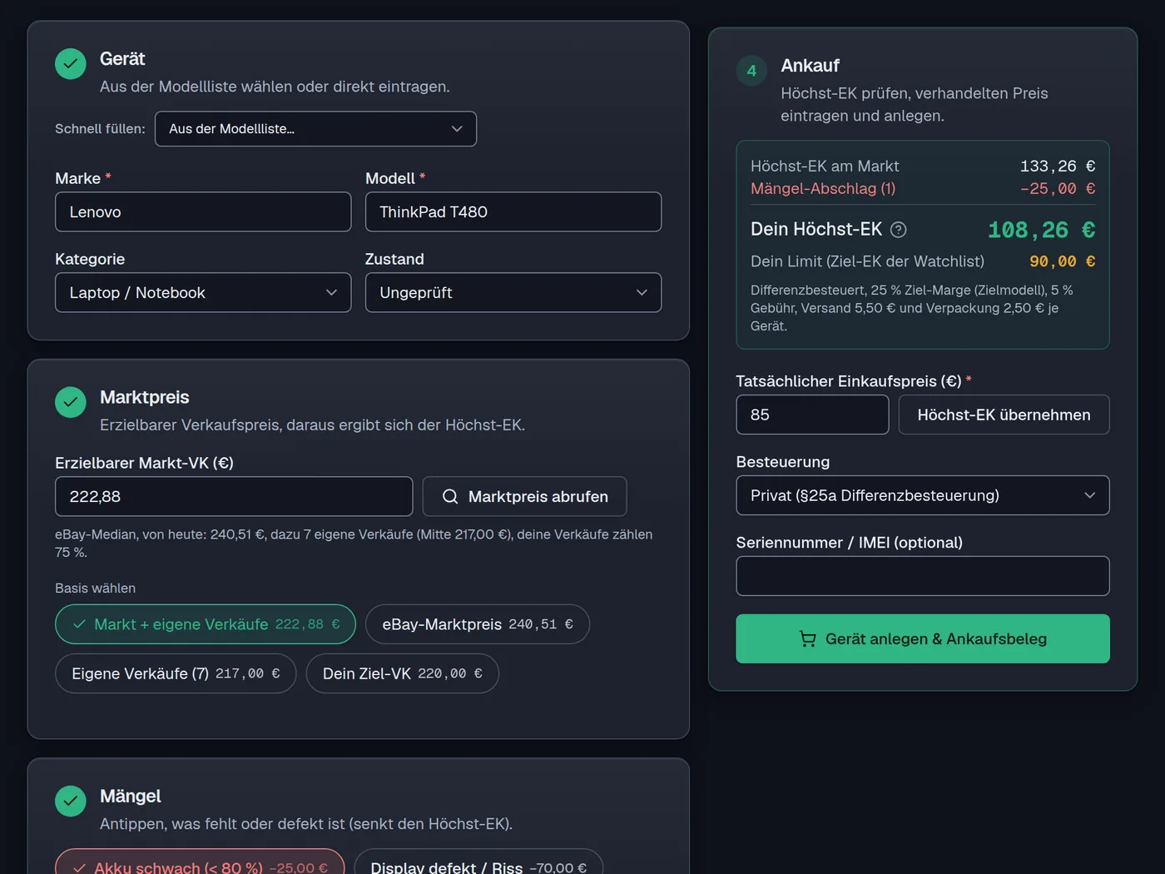The image size is (1165, 874).
Task: Focus the Marke field containing Lenovo
Action: tap(203, 211)
